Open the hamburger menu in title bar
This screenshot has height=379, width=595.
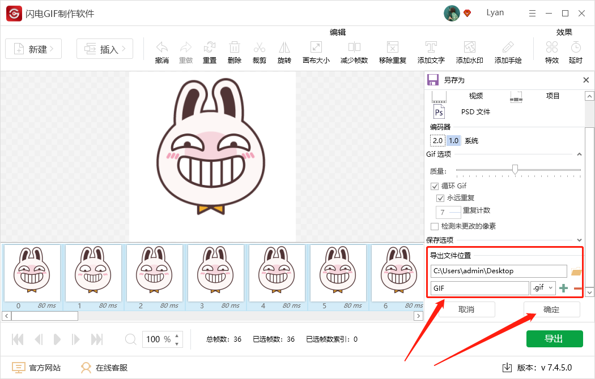click(x=533, y=13)
